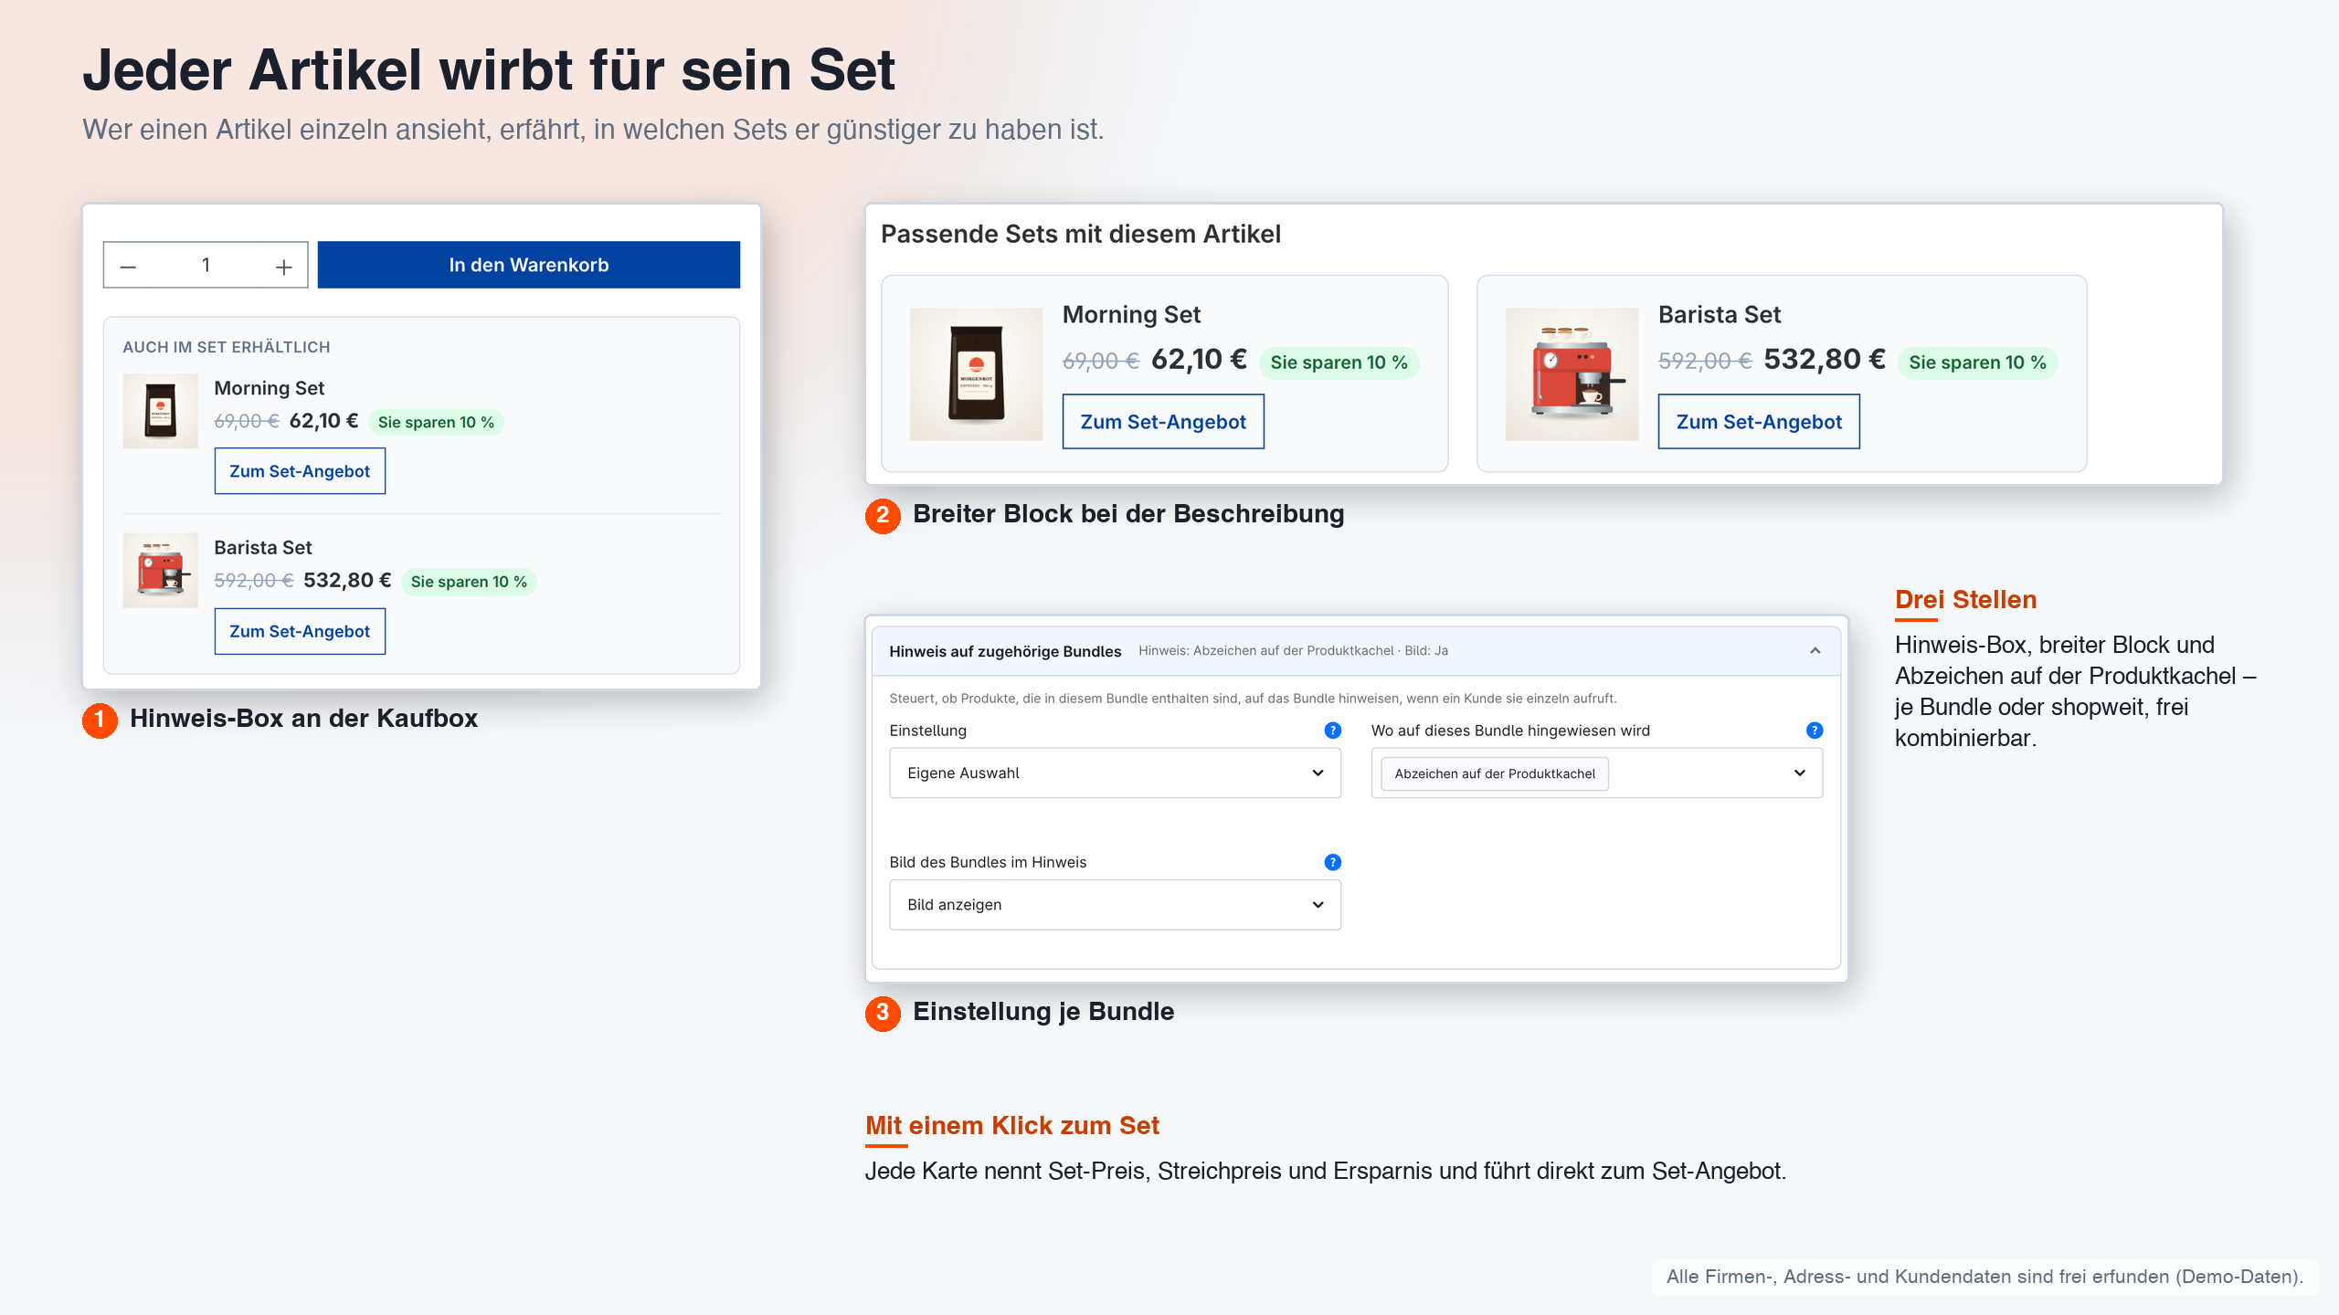Open Barista Set espresso machine image in wide block

coord(1572,374)
